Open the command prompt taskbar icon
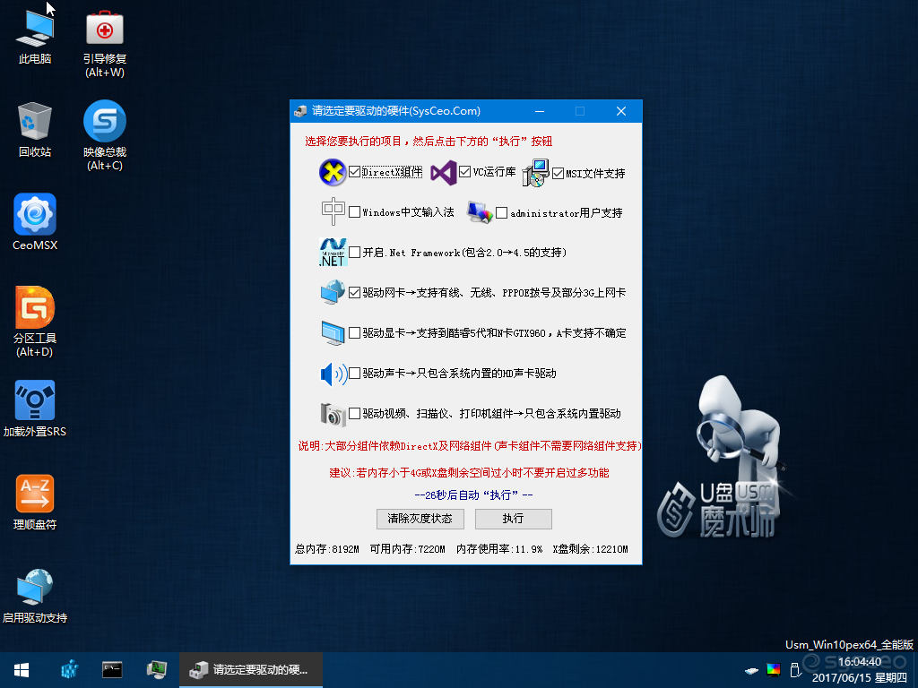 point(112,670)
